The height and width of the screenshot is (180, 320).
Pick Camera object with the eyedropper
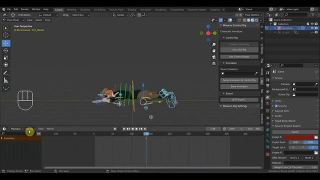[x=316, y=84]
